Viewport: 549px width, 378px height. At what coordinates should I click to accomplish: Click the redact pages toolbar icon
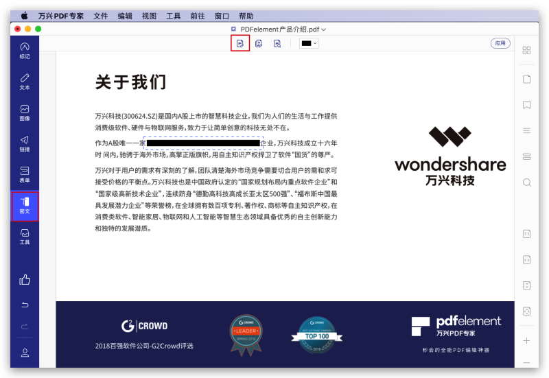[x=259, y=43]
